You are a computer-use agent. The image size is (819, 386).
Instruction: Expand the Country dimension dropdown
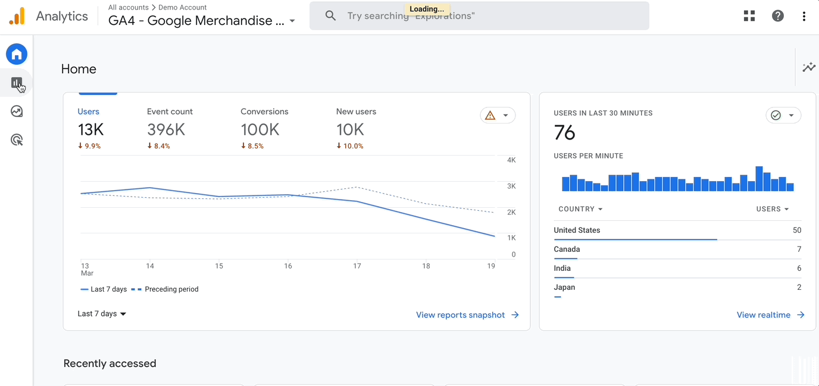click(x=580, y=209)
